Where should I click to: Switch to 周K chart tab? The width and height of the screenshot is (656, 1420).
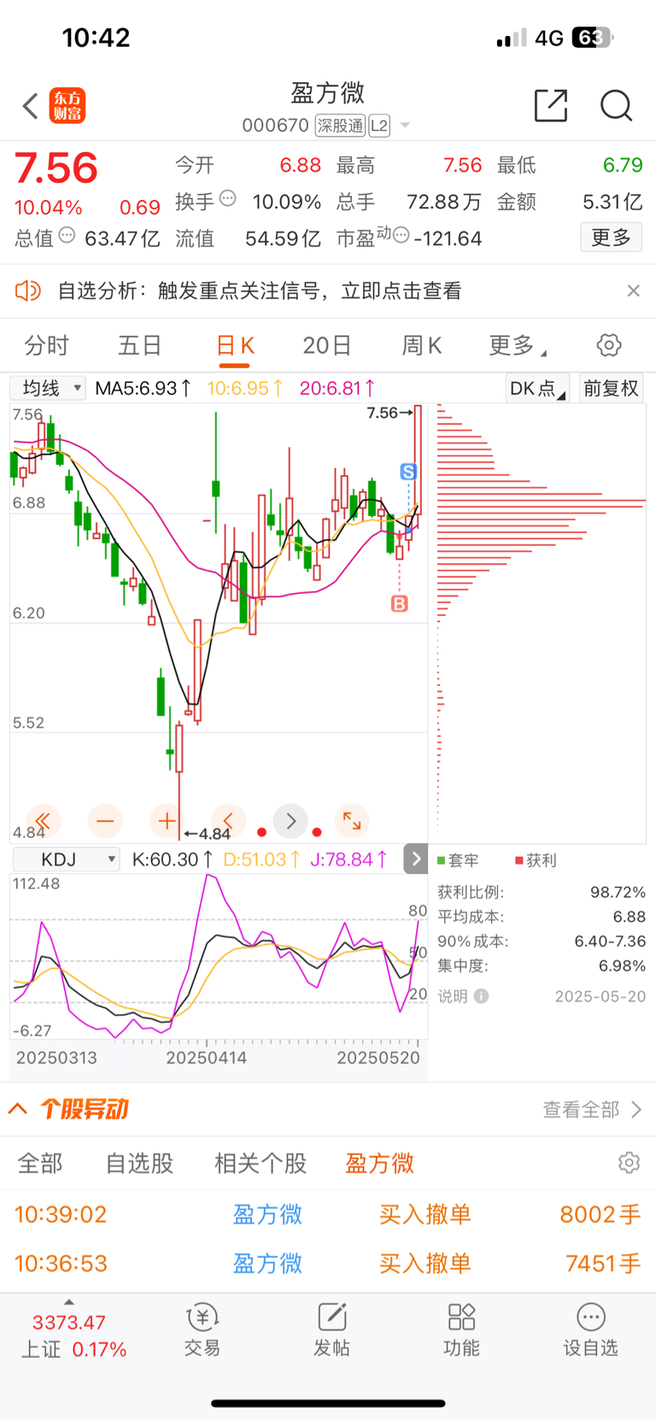pos(422,345)
